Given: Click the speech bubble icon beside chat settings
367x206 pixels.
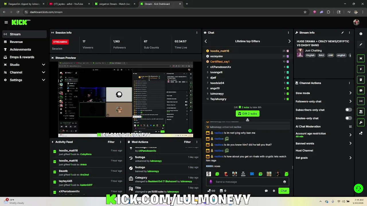Looking at the screenshot, I should pos(266,191).
